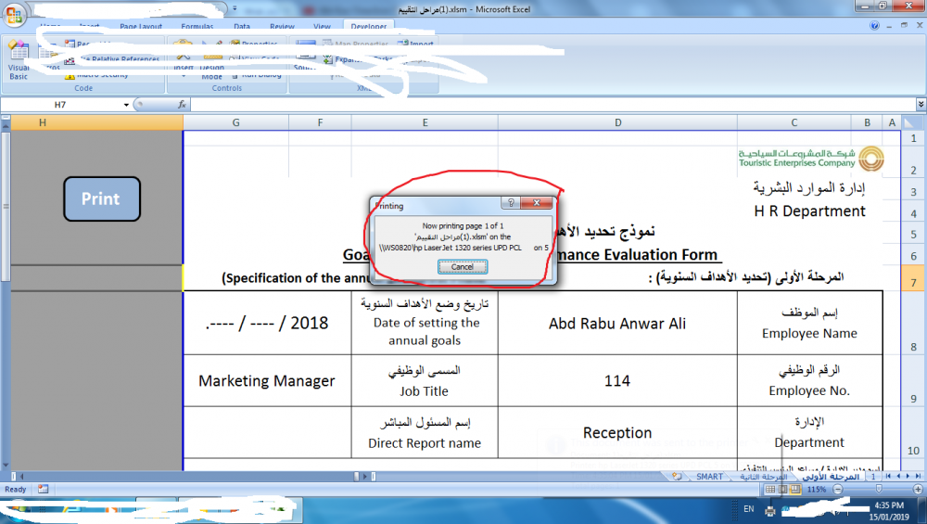Switch to the sheet tab named 1
Screen dimensions: 927x524
click(x=873, y=476)
